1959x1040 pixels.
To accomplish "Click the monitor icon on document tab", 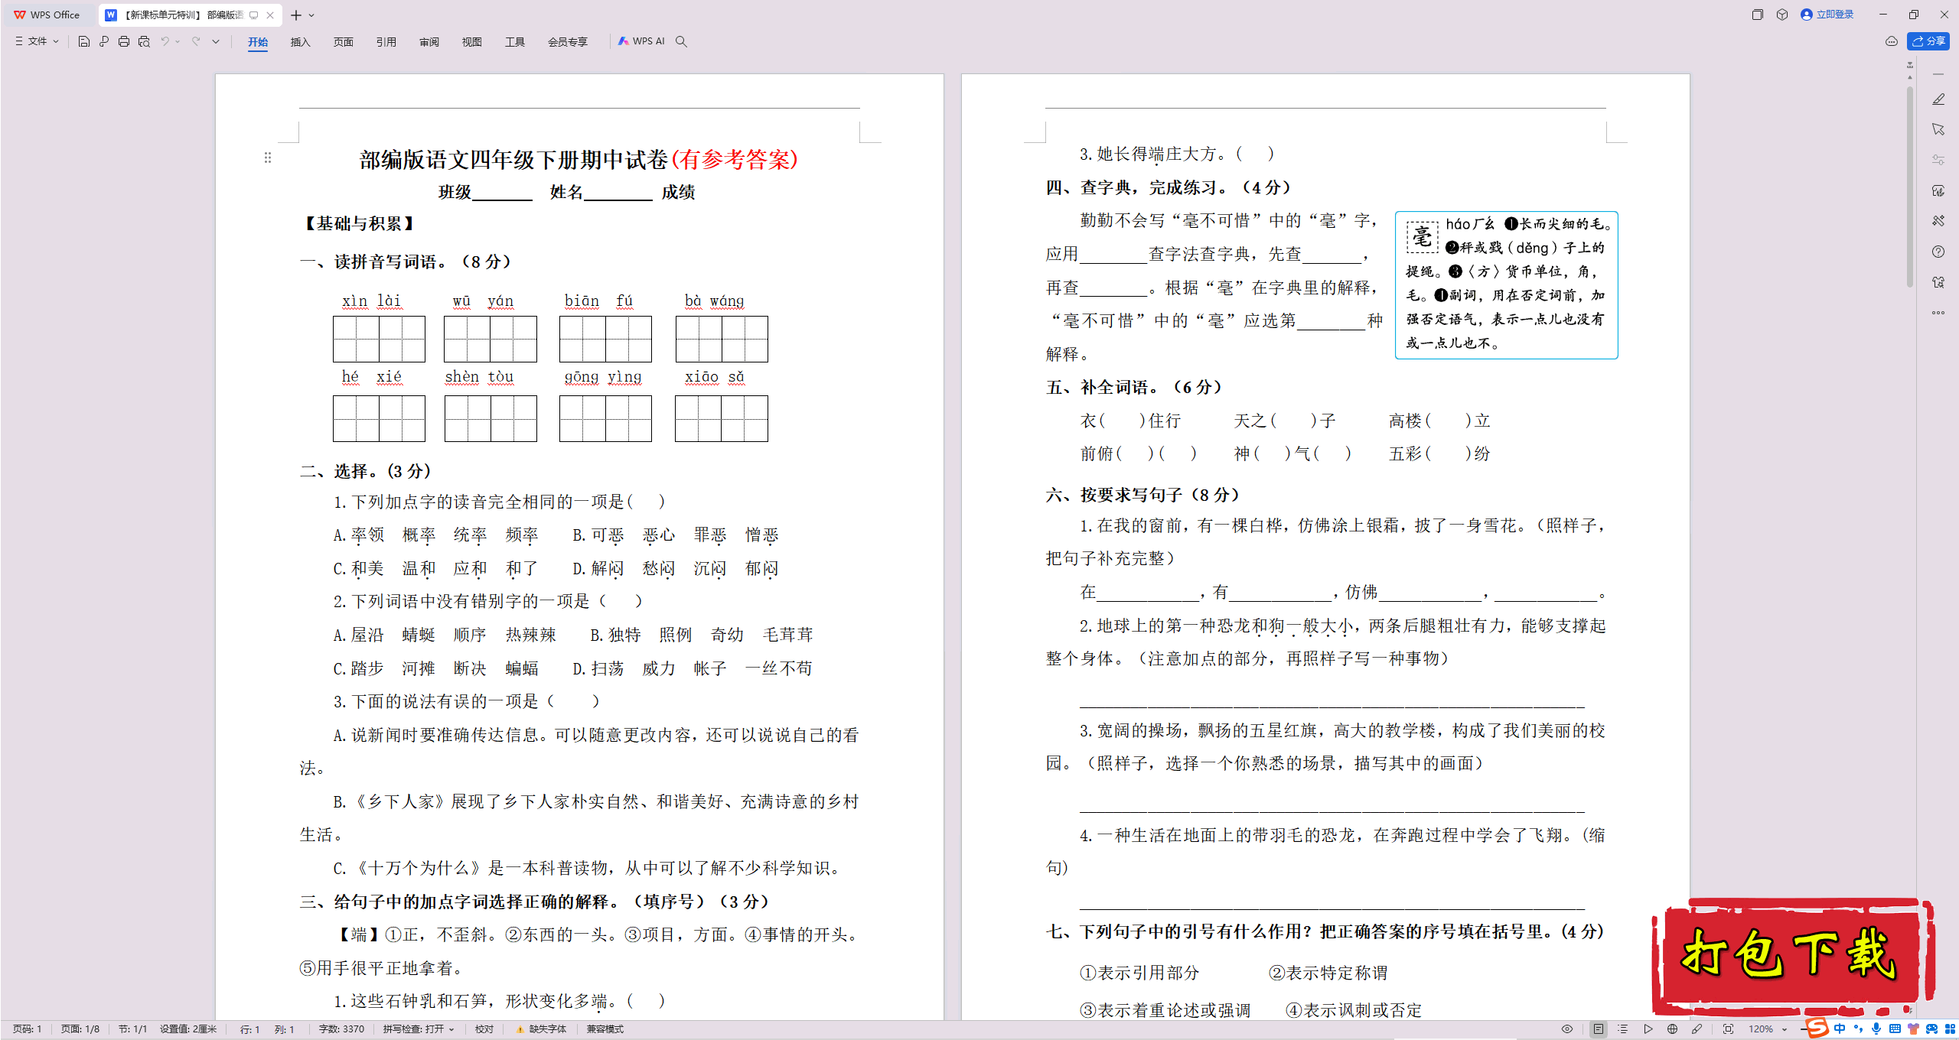I will (254, 15).
